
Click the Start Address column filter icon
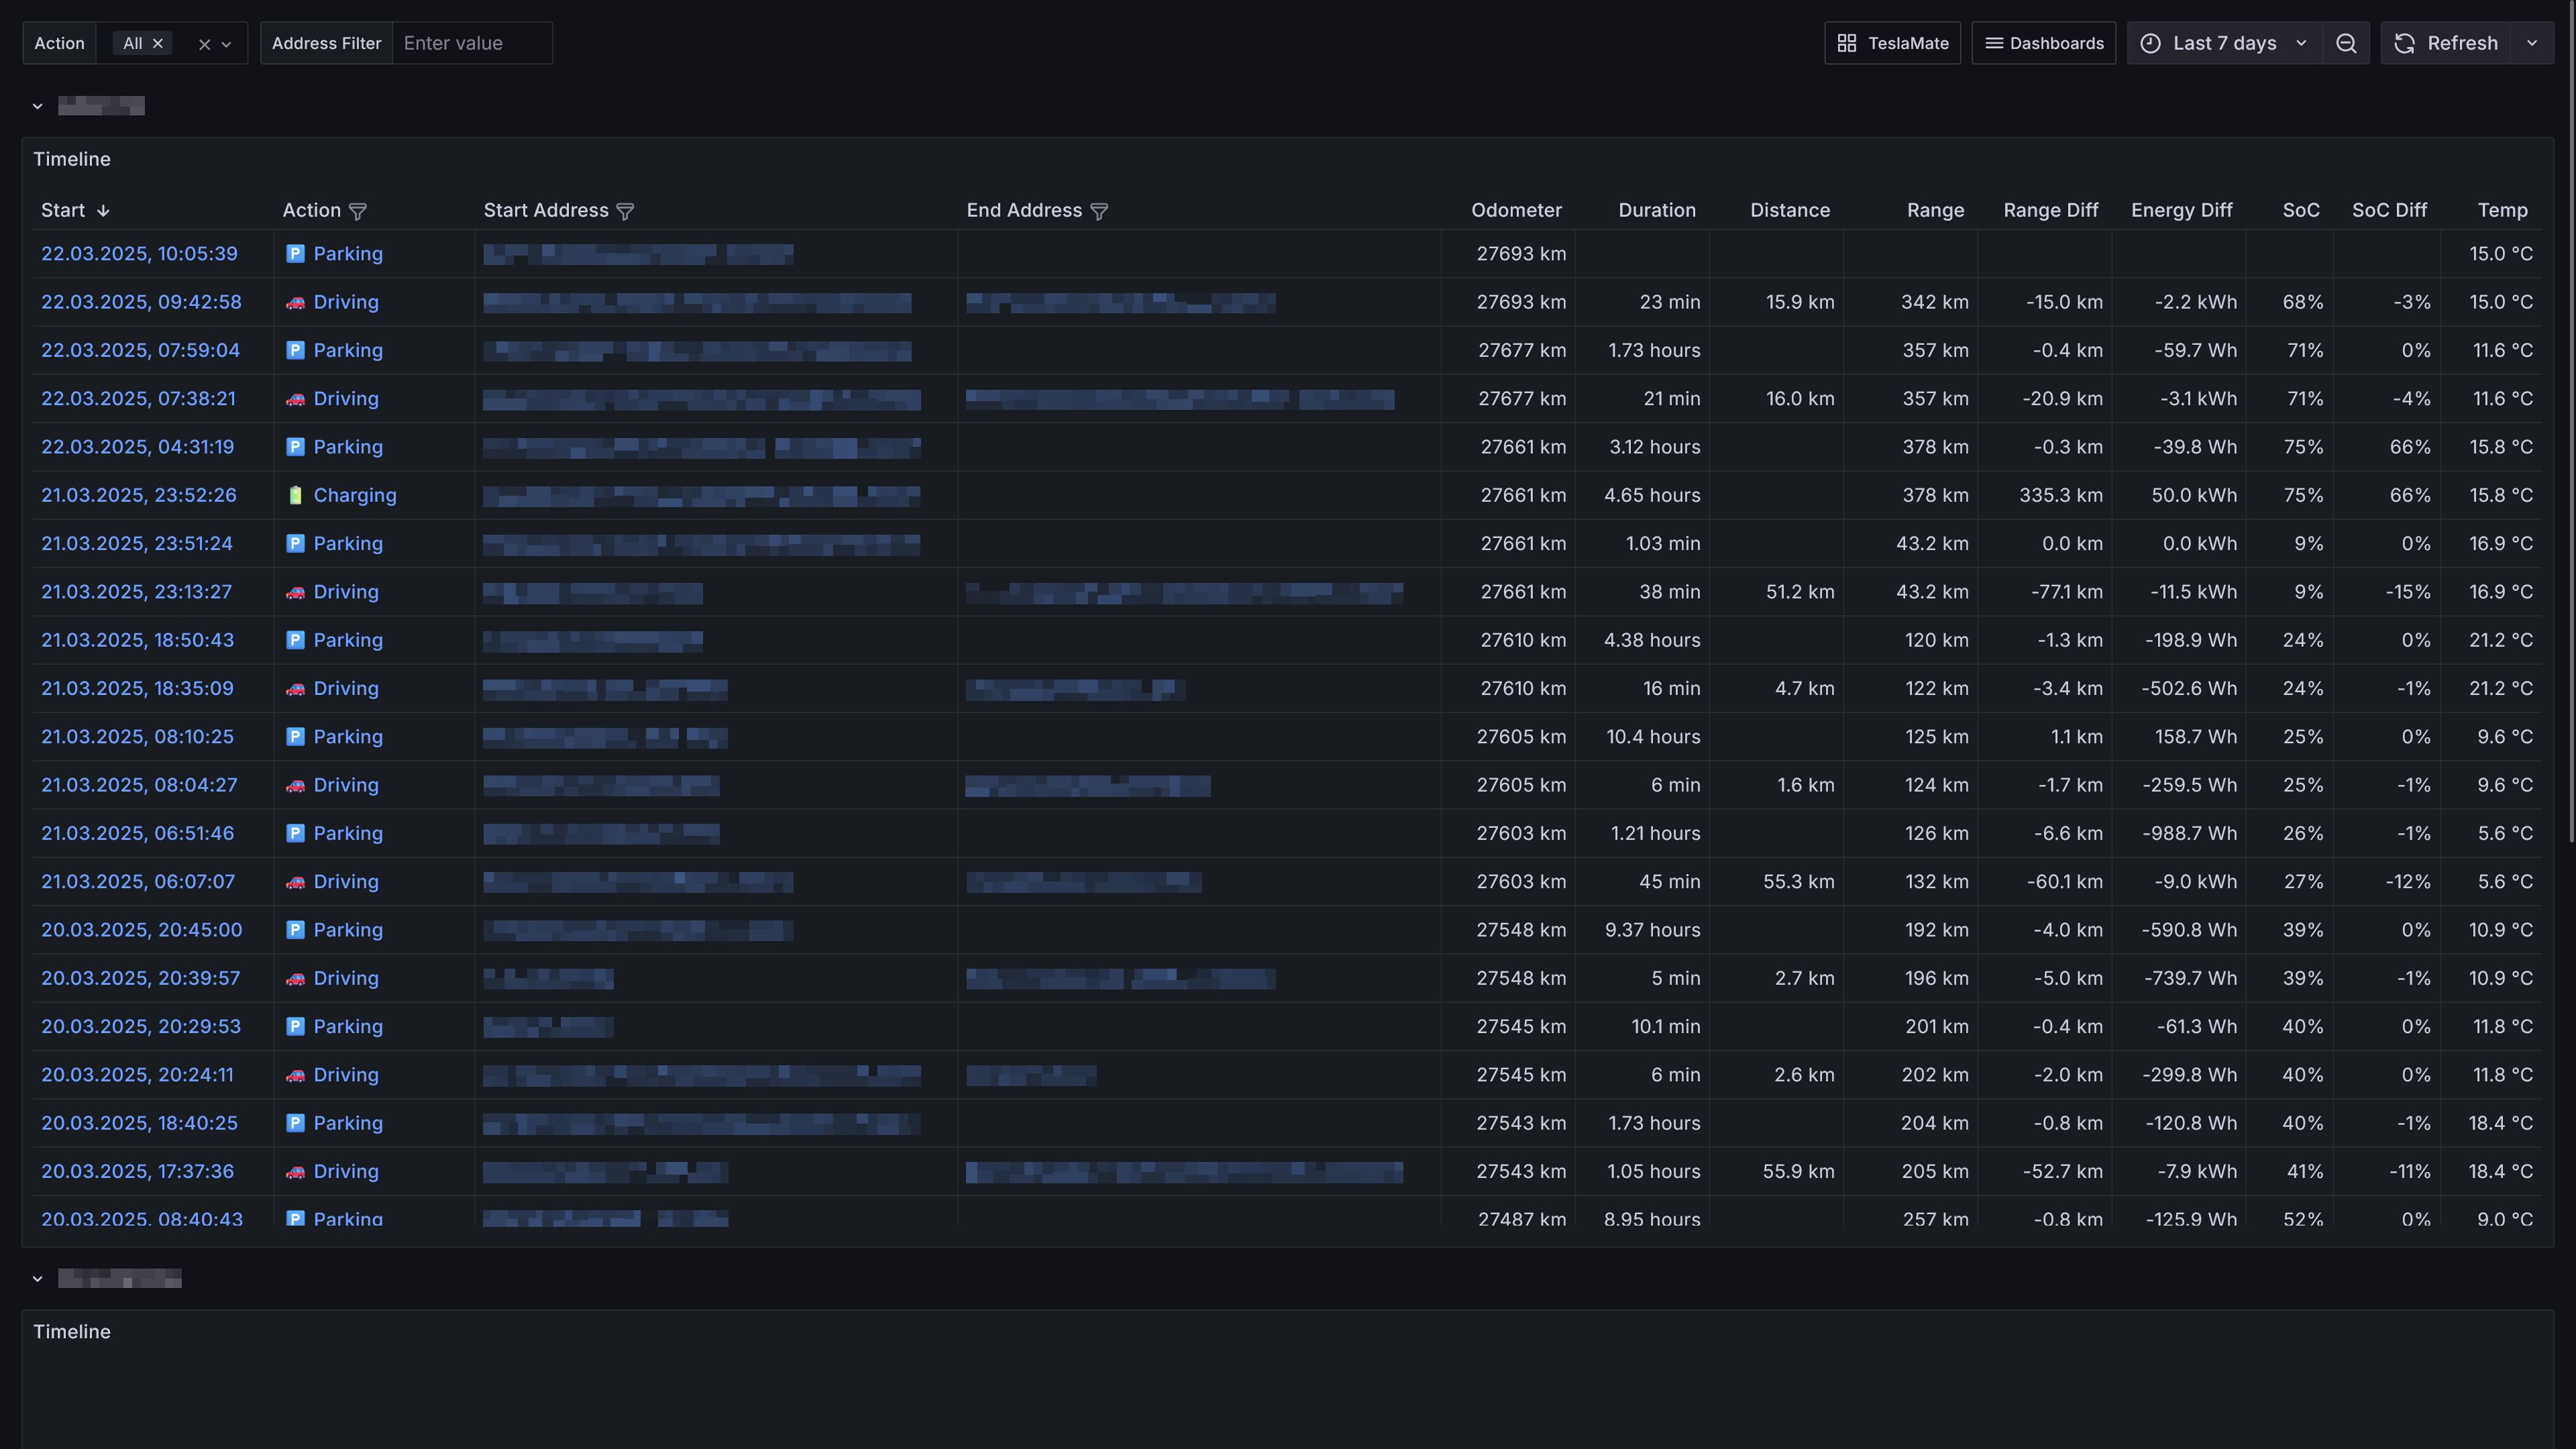tap(625, 211)
